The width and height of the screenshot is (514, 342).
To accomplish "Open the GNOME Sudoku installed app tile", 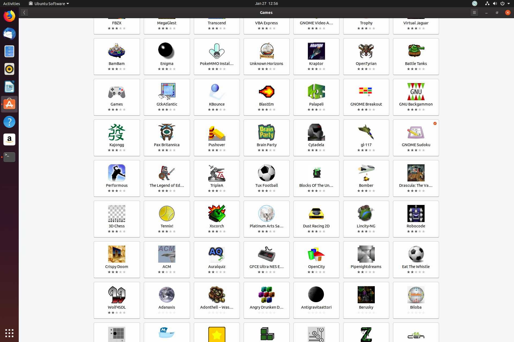I will click(415, 138).
